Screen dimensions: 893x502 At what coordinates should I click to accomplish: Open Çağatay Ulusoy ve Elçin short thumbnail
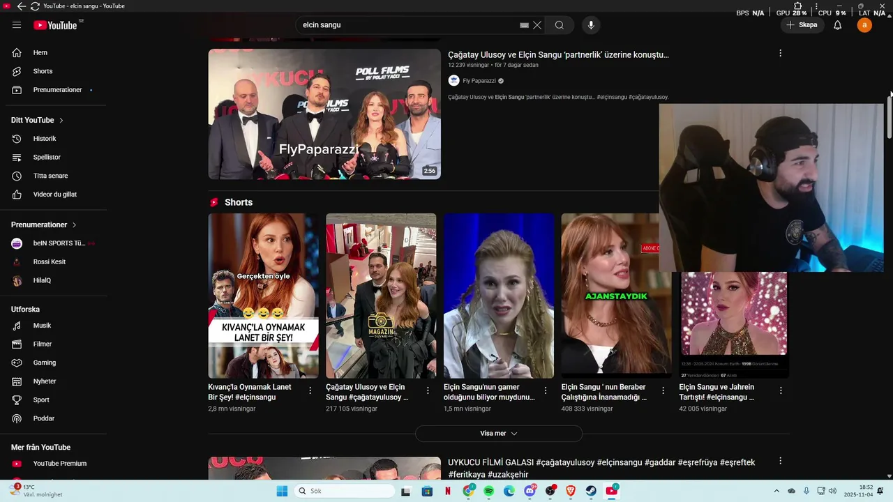[381, 296]
